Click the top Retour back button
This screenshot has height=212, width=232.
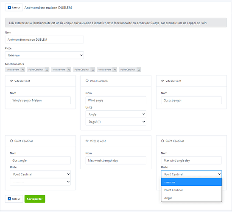click(x=14, y=8)
